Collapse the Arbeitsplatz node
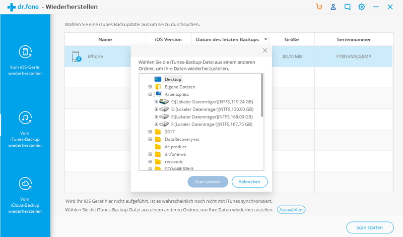 (x=150, y=94)
